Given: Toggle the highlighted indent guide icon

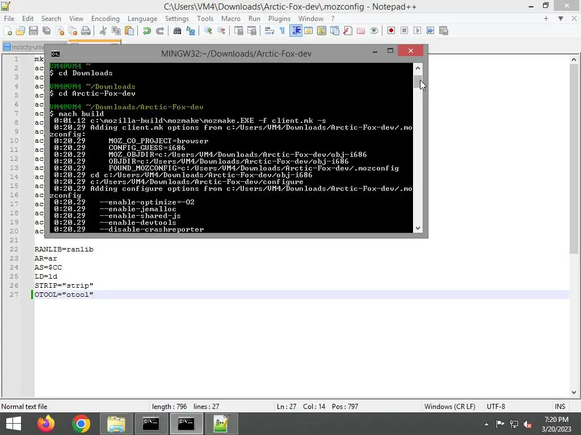Looking at the screenshot, I should point(296,31).
